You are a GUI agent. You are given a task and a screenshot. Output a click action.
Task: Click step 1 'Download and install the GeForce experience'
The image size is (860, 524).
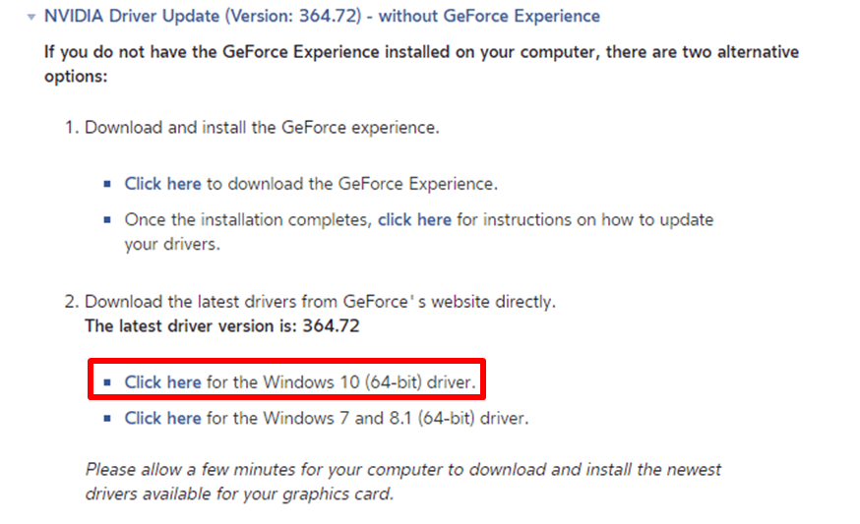pos(262,128)
